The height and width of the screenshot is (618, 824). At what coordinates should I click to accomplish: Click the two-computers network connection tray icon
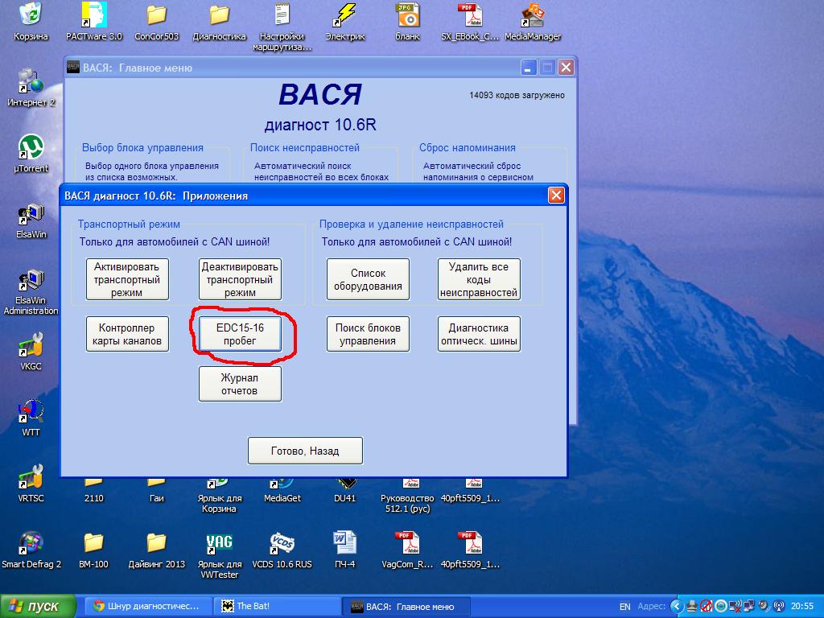[749, 606]
